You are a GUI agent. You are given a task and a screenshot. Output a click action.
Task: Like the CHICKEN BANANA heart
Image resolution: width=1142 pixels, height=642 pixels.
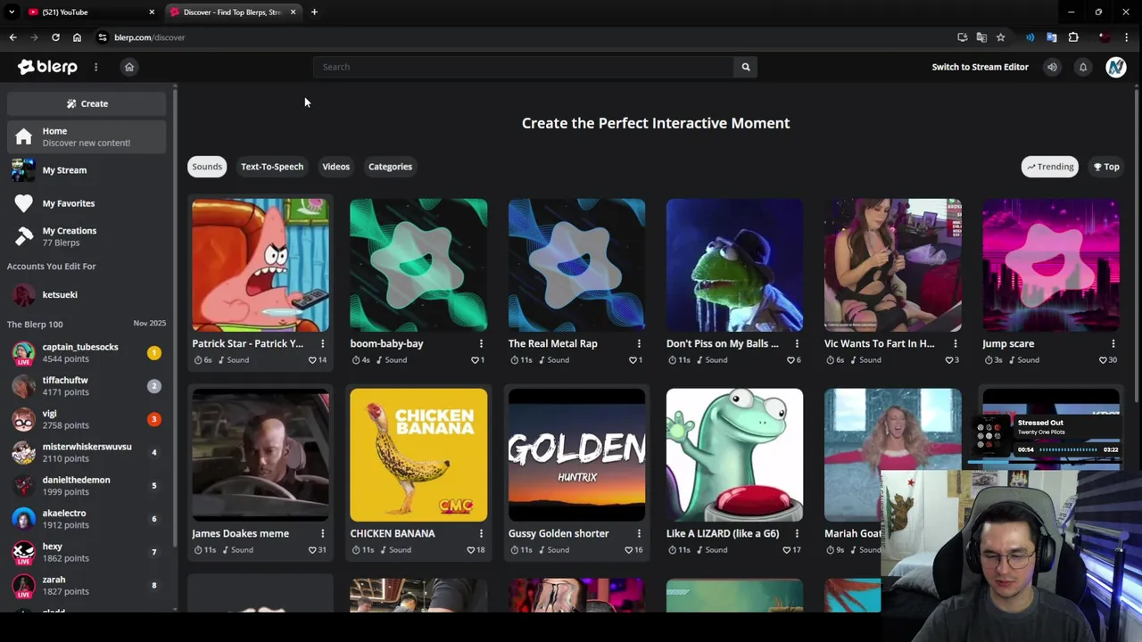(x=470, y=550)
